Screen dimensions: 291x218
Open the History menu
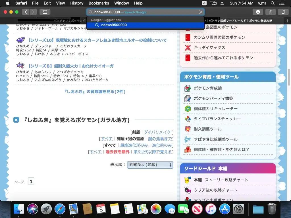point(77,3)
